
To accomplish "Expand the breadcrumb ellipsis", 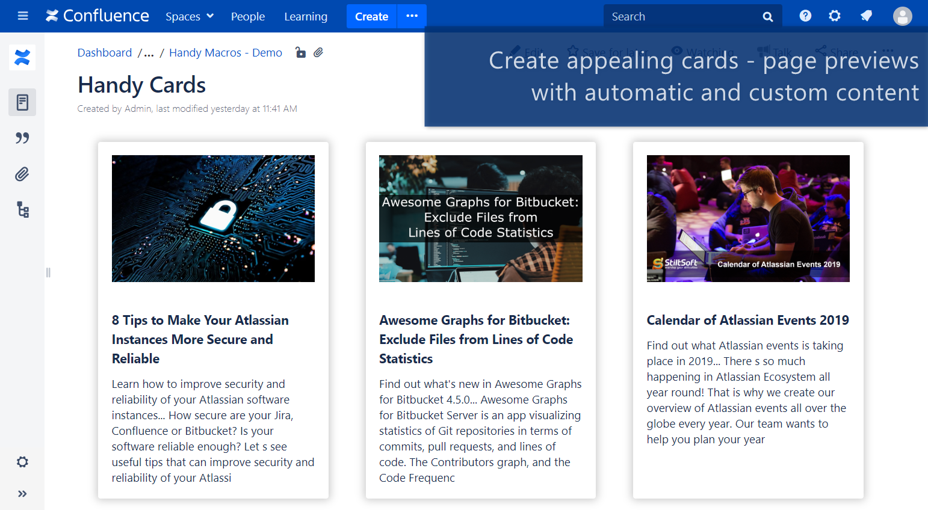I will (x=149, y=53).
